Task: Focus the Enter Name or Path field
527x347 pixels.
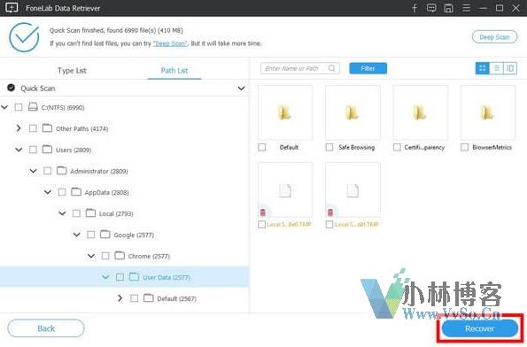Action: 299,68
